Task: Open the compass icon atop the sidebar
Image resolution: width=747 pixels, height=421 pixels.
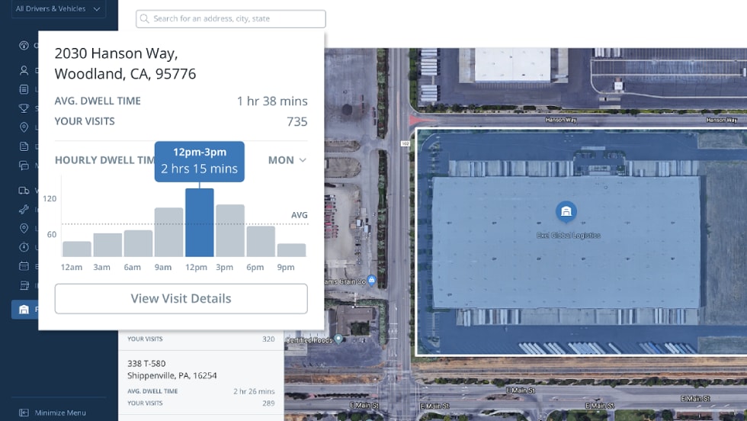Action: tap(24, 46)
